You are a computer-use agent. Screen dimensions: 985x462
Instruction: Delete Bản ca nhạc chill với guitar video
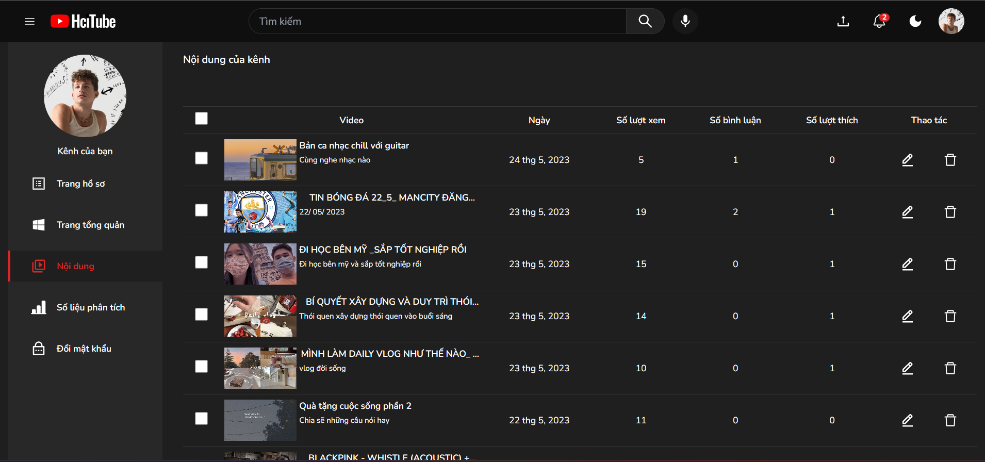(x=950, y=160)
